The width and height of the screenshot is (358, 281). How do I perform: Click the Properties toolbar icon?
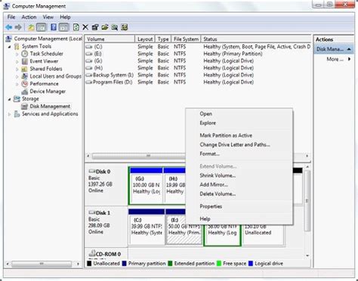[95, 27]
